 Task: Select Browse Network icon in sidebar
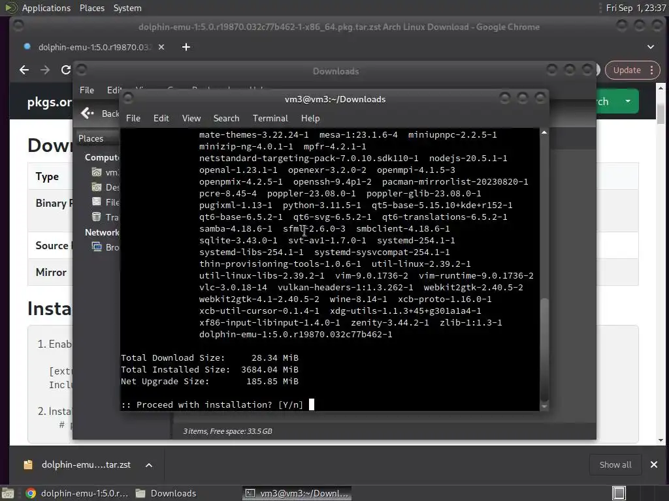tap(97, 247)
